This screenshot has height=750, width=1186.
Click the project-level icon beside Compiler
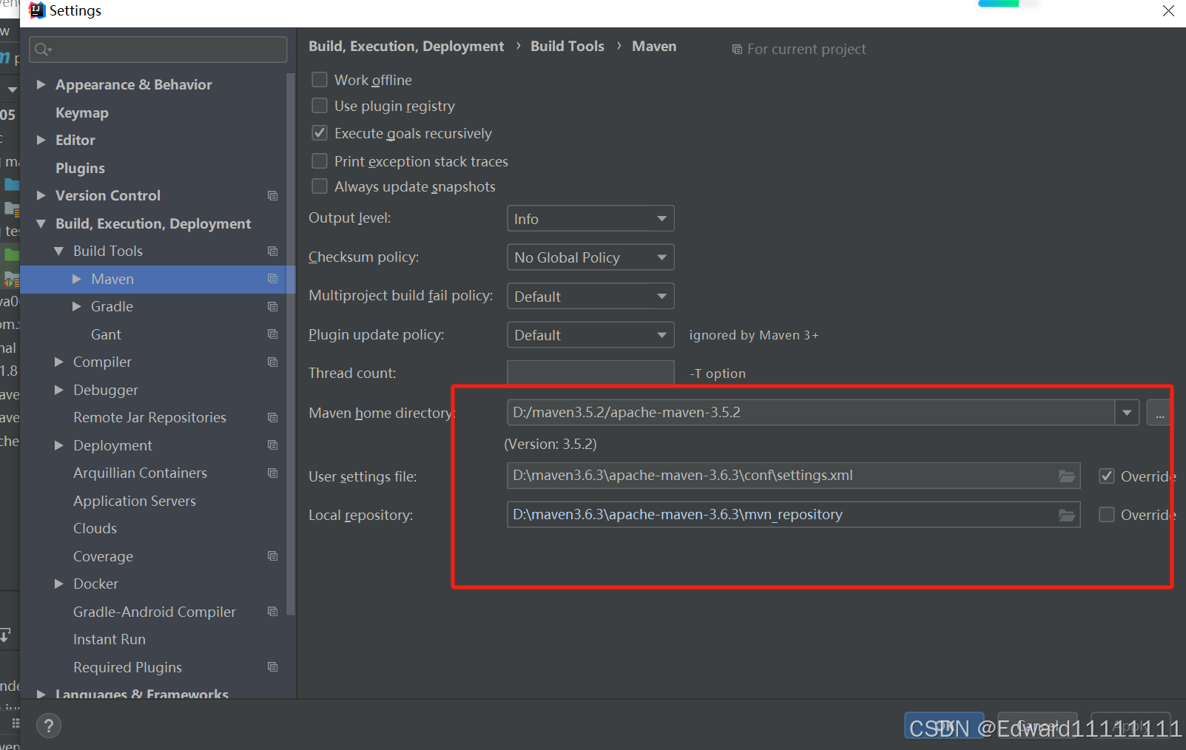[x=272, y=362]
